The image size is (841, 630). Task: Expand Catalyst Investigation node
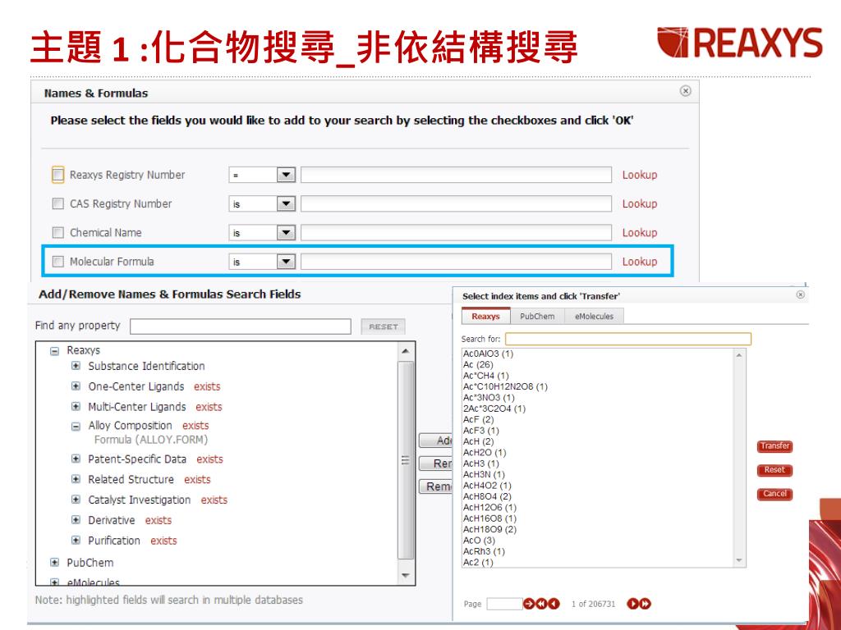pyautogui.click(x=76, y=500)
